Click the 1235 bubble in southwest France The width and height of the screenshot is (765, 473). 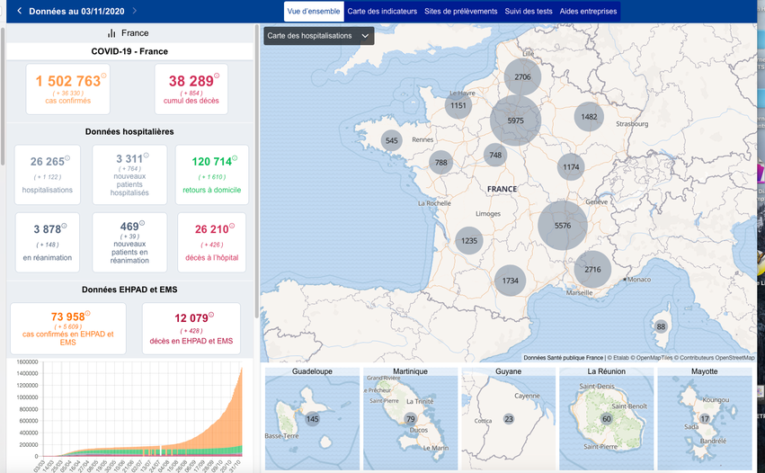point(469,241)
